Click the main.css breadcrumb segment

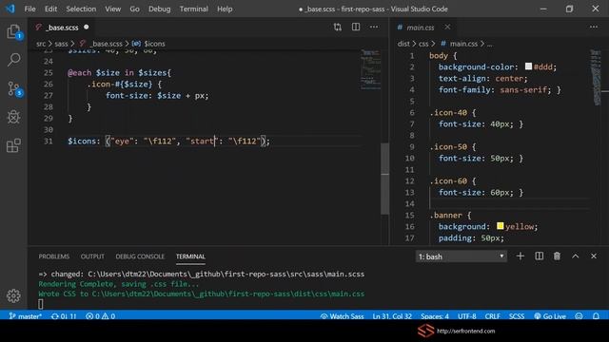(463, 44)
